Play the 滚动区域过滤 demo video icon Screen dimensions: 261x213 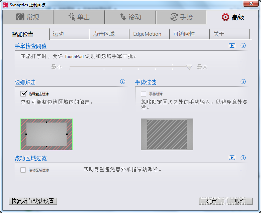pos(232,158)
